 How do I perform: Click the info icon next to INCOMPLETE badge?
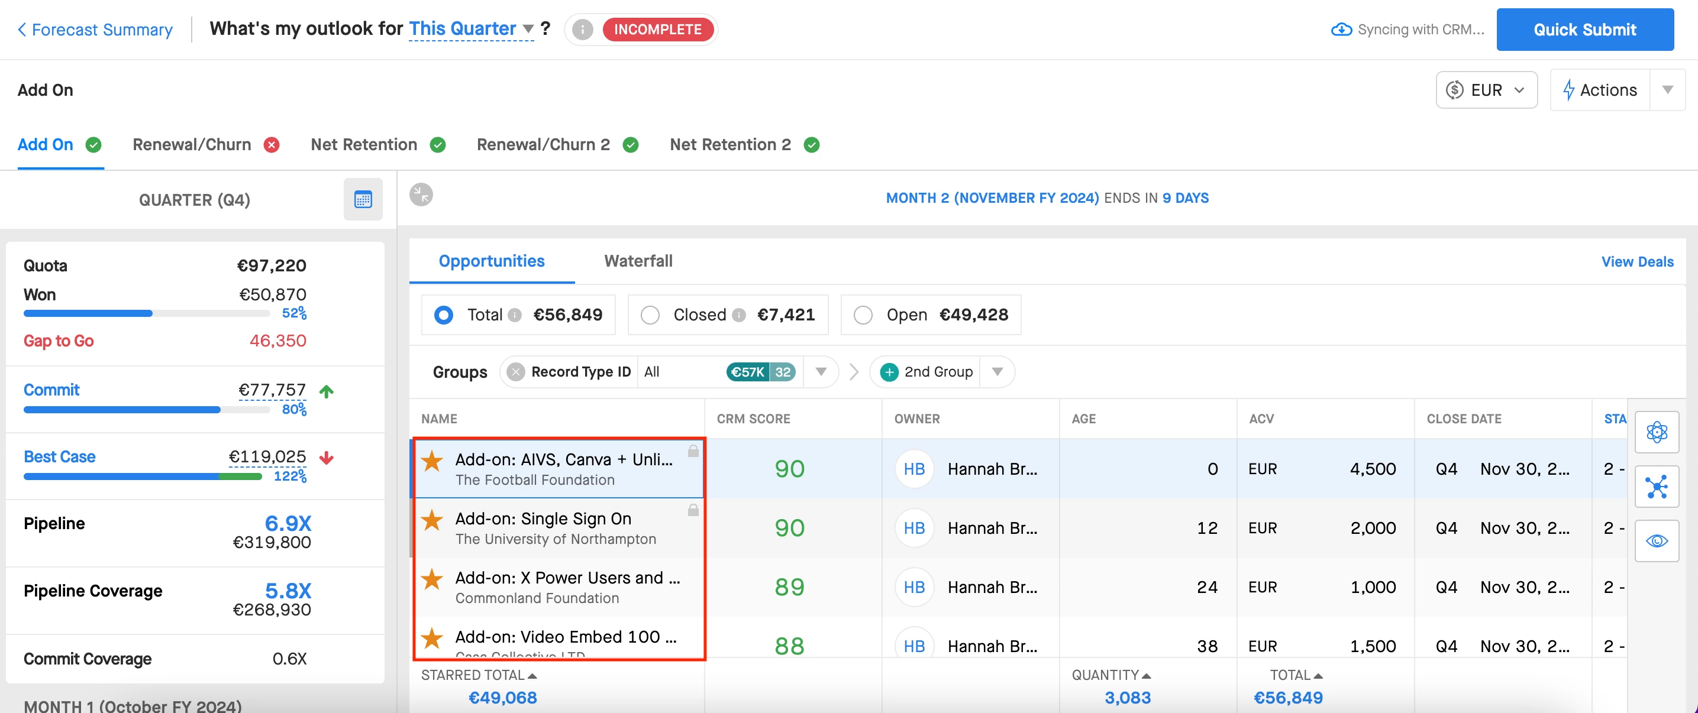[x=582, y=30]
